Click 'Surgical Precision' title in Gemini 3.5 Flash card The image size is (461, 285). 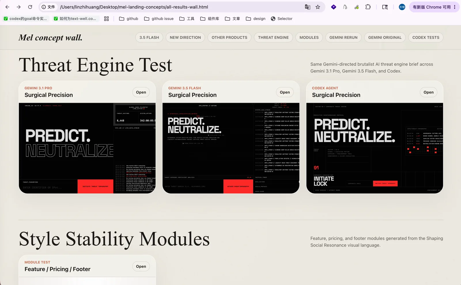[192, 95]
